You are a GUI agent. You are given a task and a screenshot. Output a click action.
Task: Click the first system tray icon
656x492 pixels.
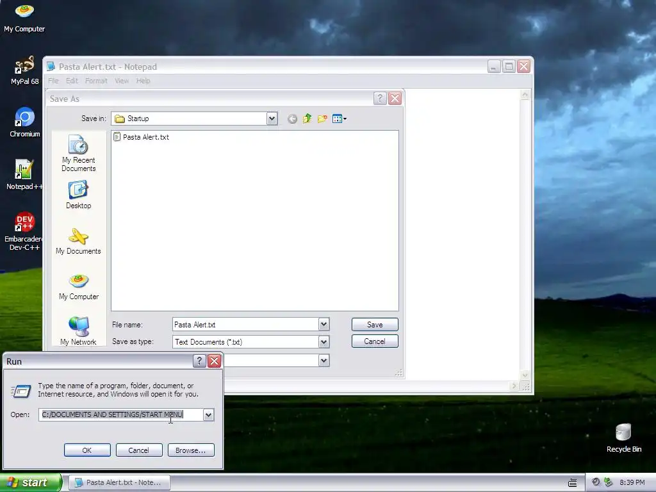pos(596,482)
